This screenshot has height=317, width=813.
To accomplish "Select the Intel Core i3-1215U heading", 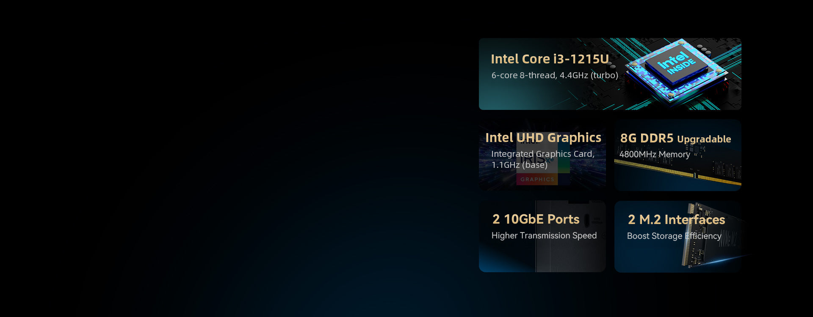I will tap(550, 59).
